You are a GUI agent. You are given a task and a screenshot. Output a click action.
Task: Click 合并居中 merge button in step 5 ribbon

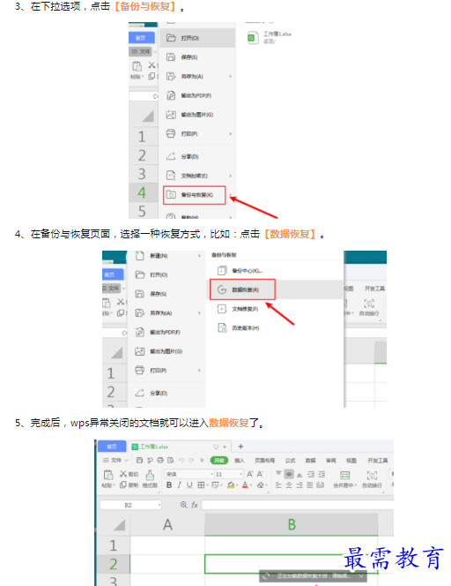(345, 479)
